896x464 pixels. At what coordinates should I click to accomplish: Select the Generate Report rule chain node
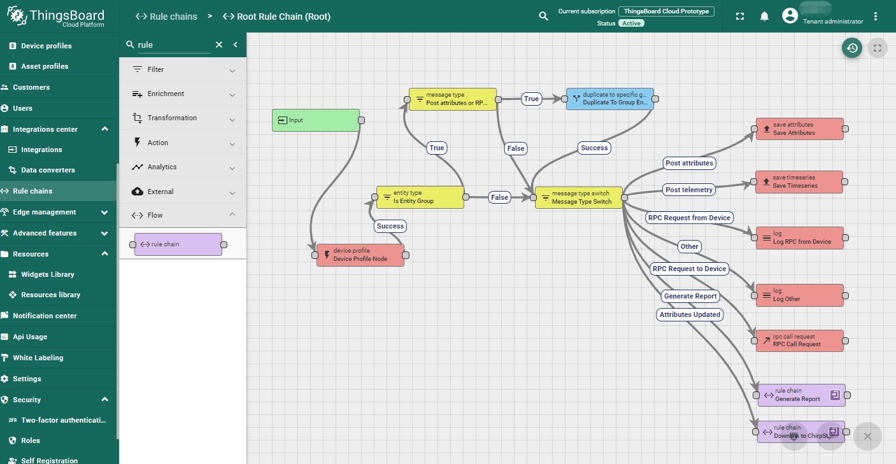point(801,395)
